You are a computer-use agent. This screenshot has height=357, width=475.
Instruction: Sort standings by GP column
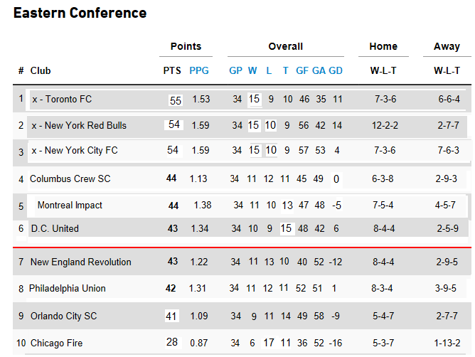tap(235, 71)
